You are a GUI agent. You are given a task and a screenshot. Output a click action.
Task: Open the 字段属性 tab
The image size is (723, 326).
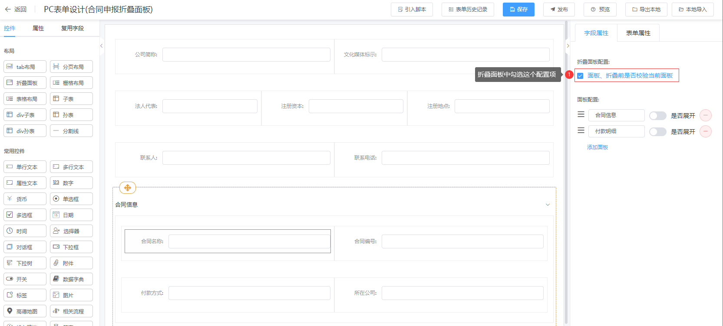coord(596,33)
